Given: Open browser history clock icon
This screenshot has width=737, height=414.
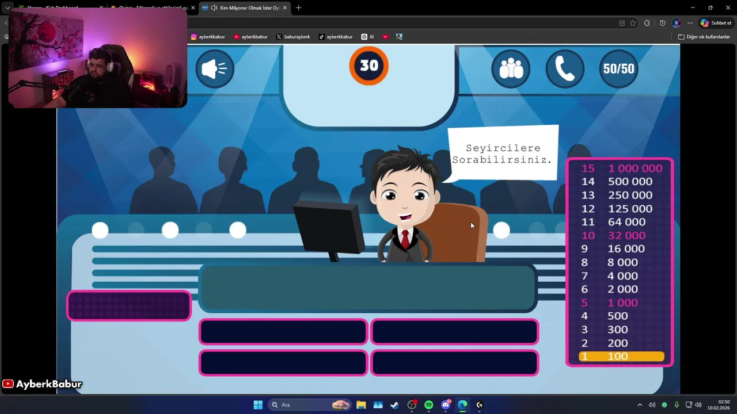Looking at the screenshot, I should [662, 23].
